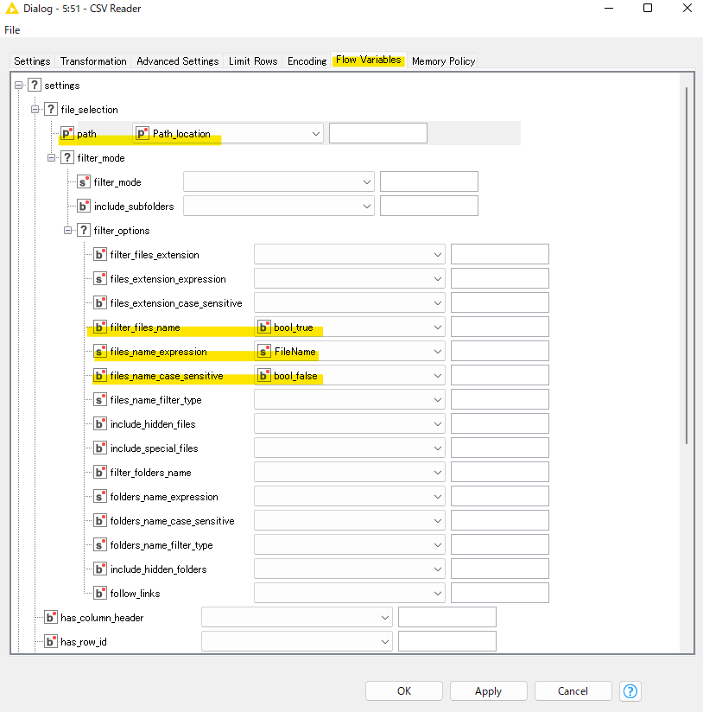The width and height of the screenshot is (703, 712).
Task: Click the string icon beside files_name_expression
Action: pyautogui.click(x=99, y=352)
